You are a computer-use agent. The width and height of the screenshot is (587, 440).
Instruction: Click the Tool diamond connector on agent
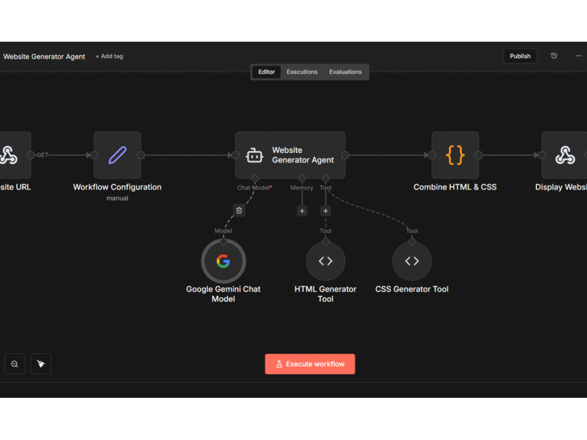coord(325,178)
